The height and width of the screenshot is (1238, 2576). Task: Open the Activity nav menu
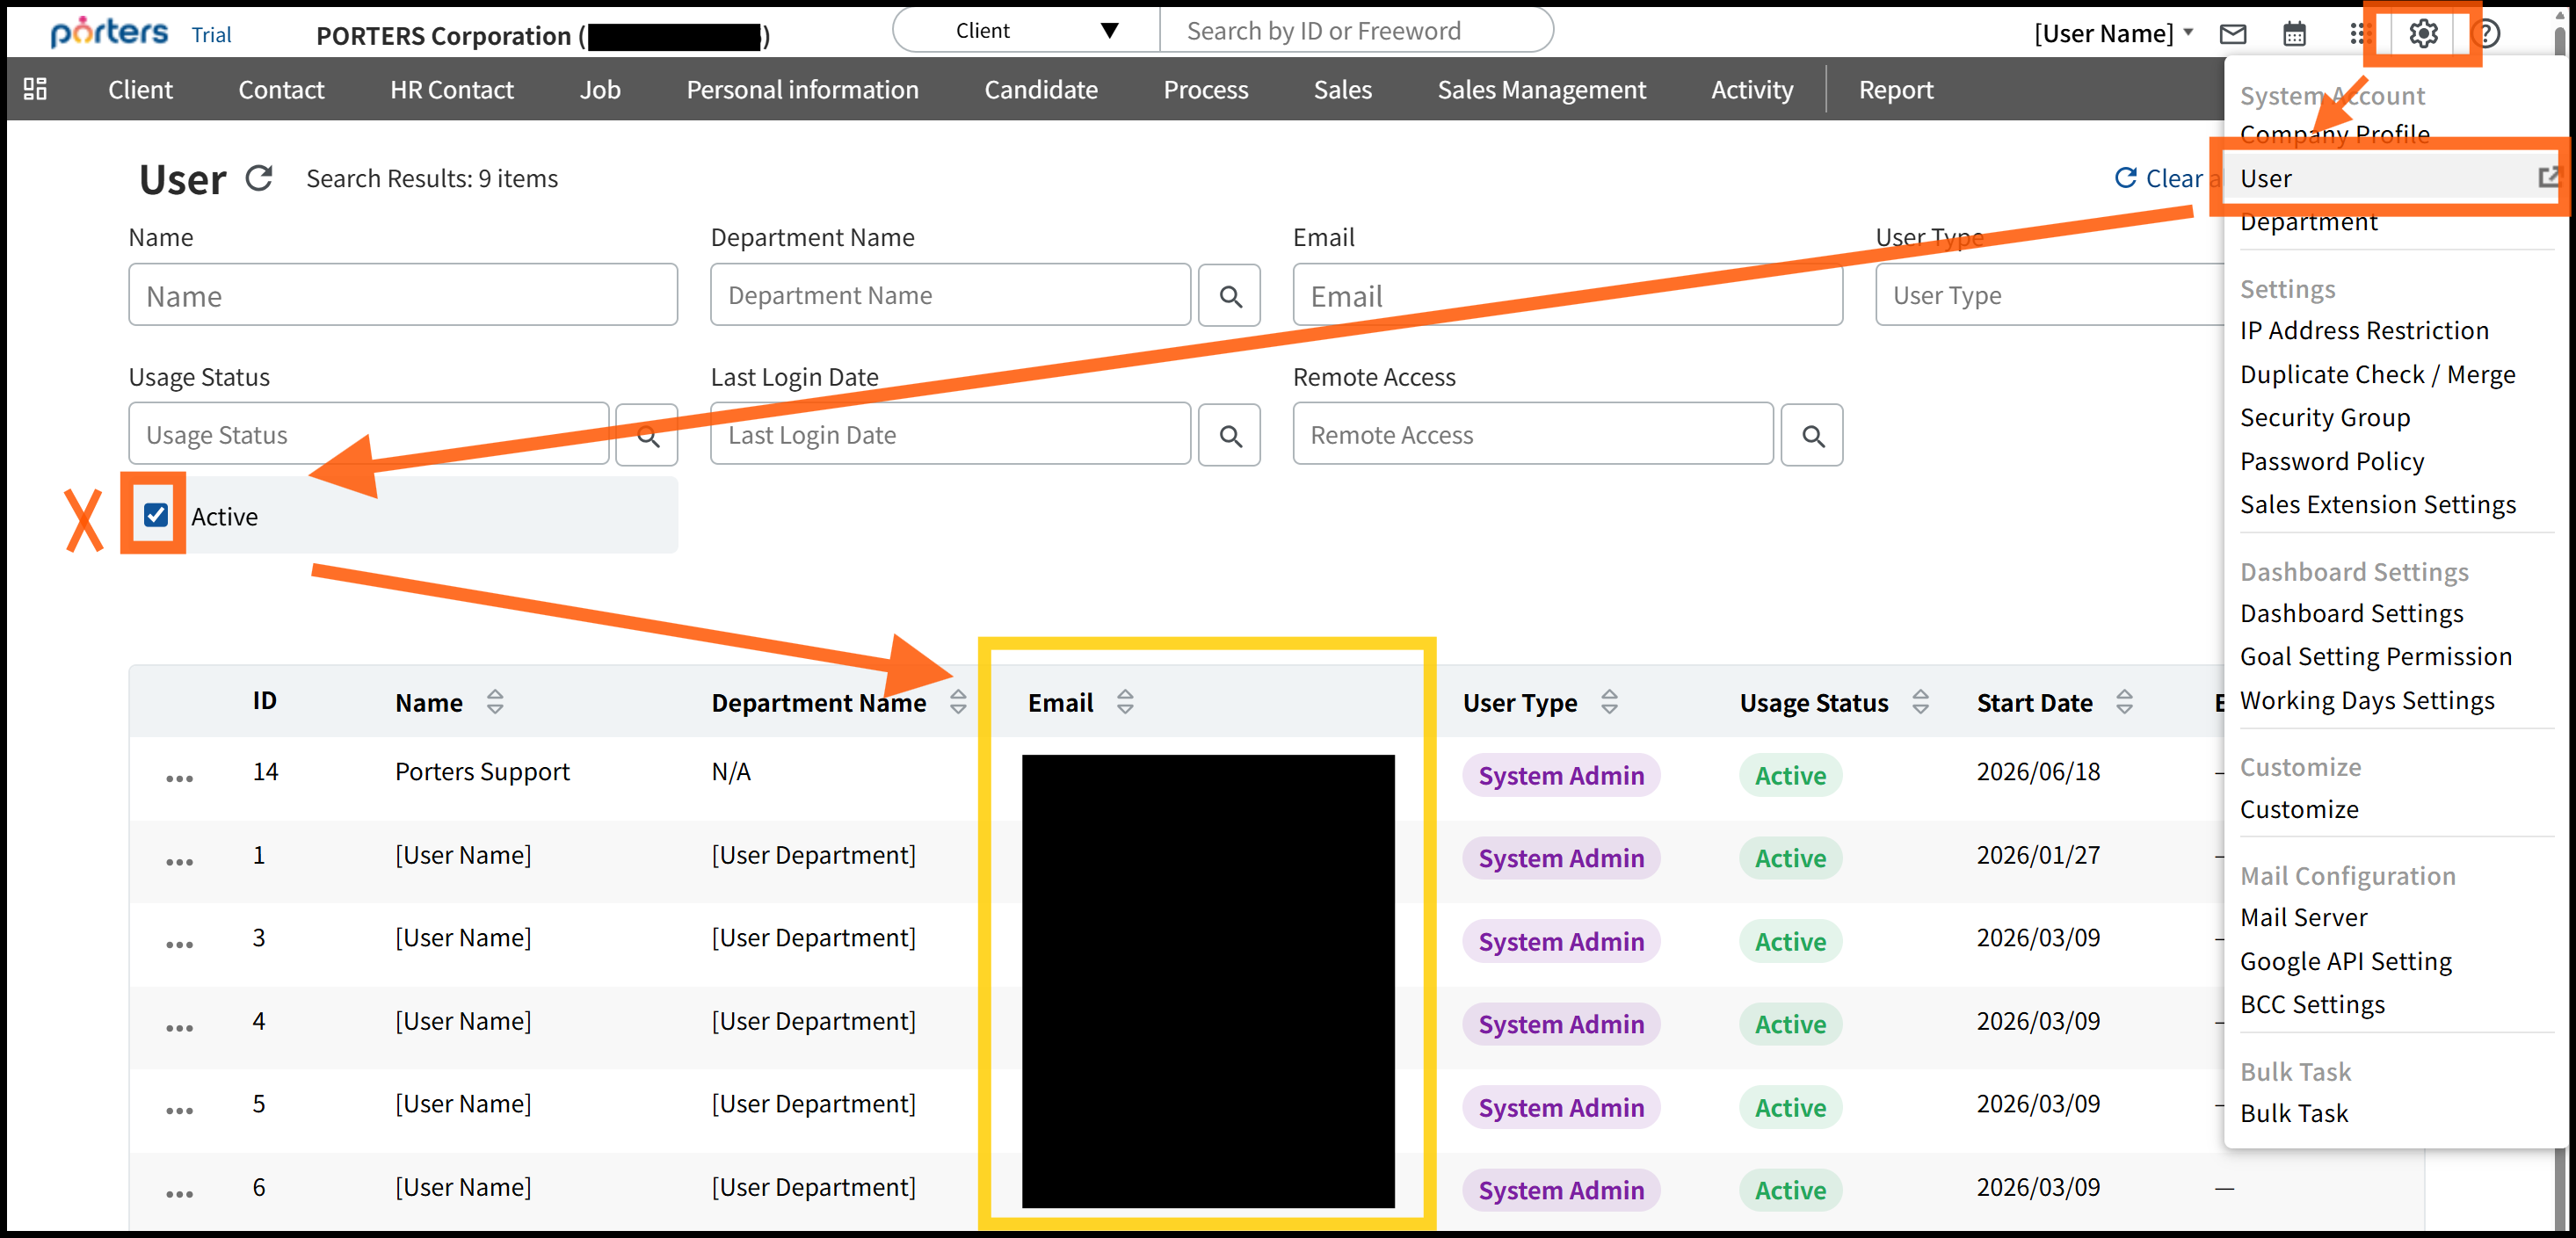pos(1752,89)
